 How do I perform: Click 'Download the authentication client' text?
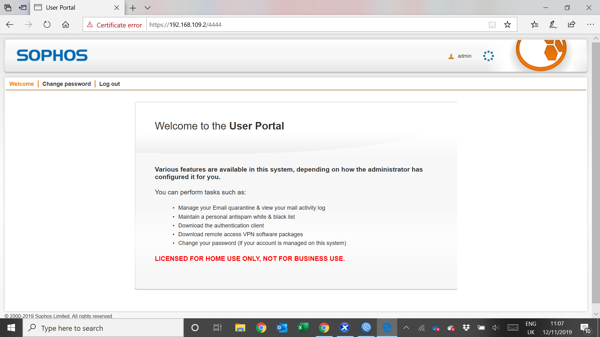point(221,226)
